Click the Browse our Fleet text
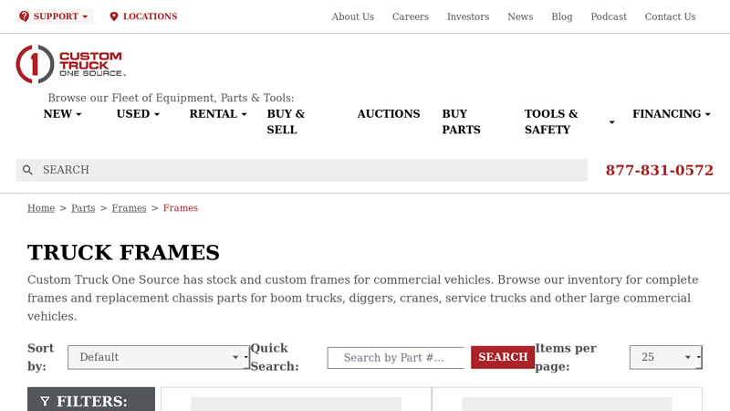This screenshot has width=730, height=411. (171, 98)
